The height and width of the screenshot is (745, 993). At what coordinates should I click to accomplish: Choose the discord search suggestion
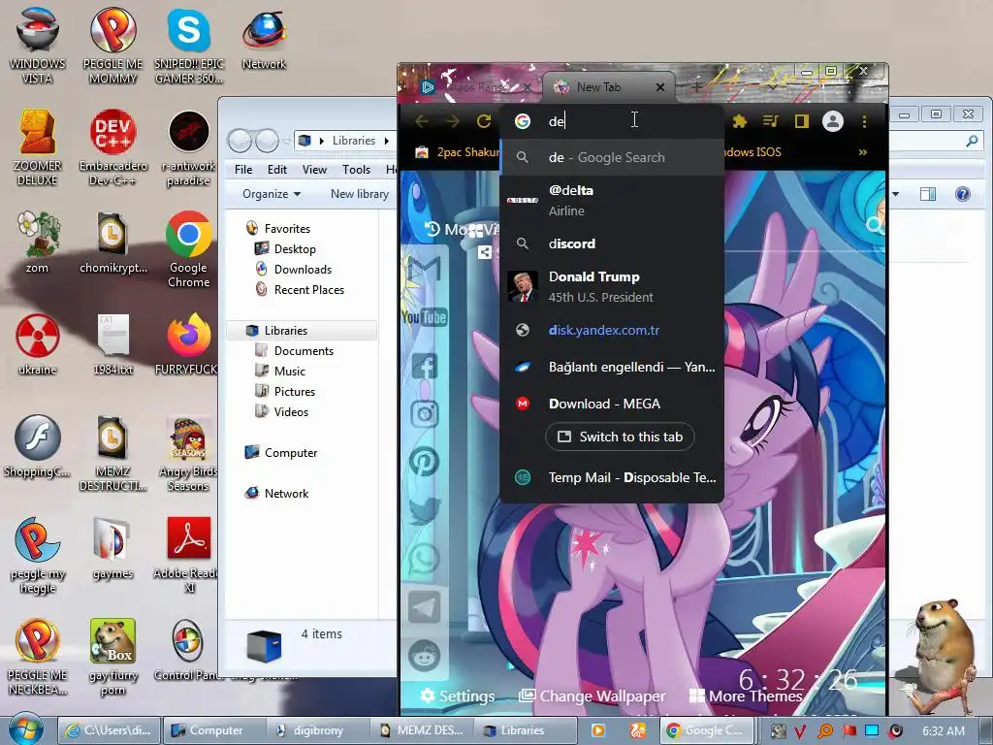click(x=612, y=243)
